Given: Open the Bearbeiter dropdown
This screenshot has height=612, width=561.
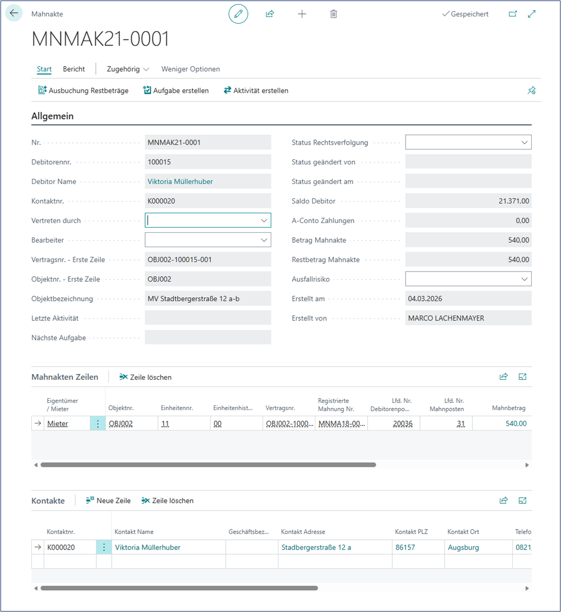Looking at the screenshot, I should pos(264,240).
